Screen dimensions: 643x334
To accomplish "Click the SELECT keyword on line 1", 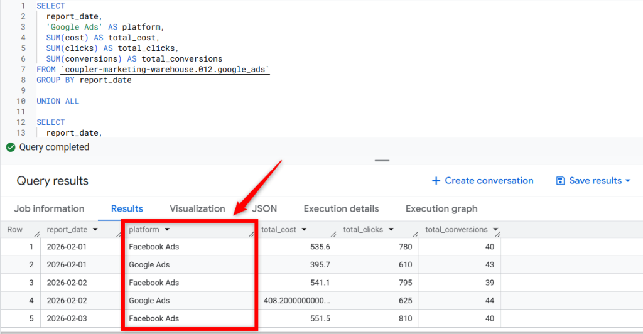I will pyautogui.click(x=51, y=6).
